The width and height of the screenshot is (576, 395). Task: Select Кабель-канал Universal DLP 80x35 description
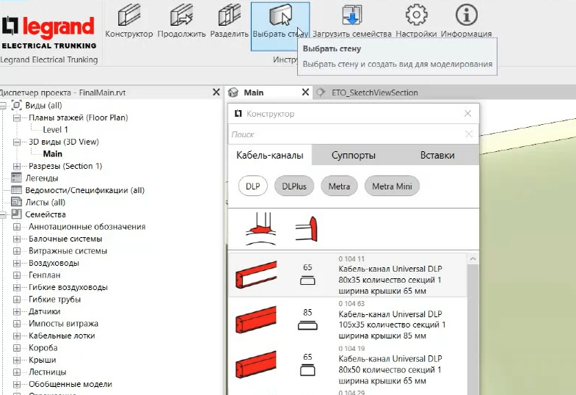pos(390,280)
